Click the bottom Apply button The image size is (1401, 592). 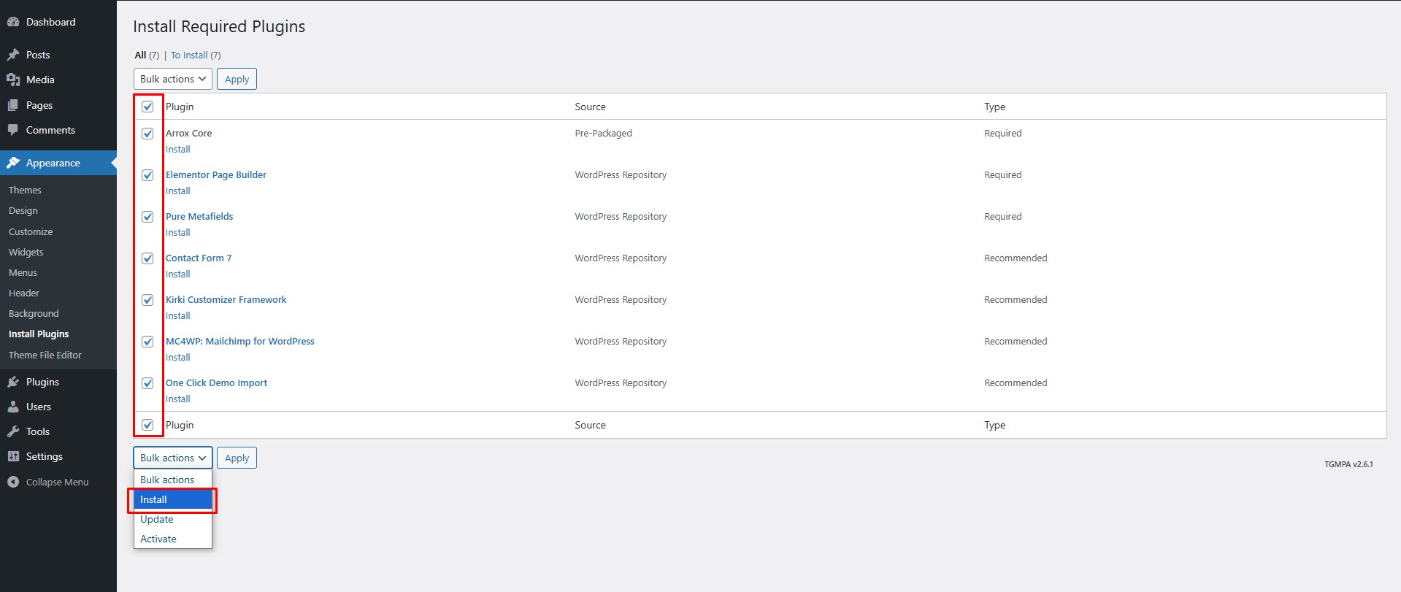coord(237,458)
